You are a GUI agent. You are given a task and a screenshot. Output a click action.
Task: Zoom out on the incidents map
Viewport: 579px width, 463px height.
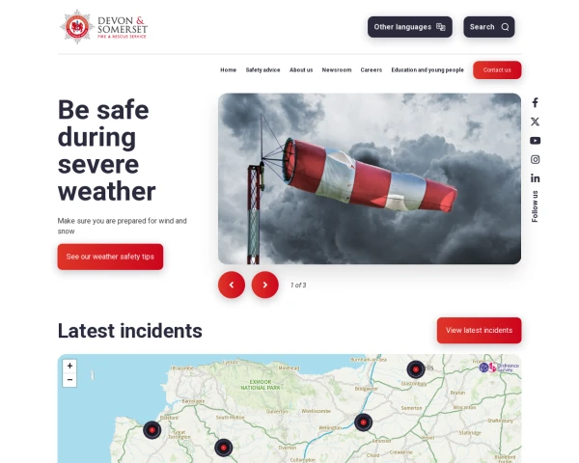coord(69,380)
